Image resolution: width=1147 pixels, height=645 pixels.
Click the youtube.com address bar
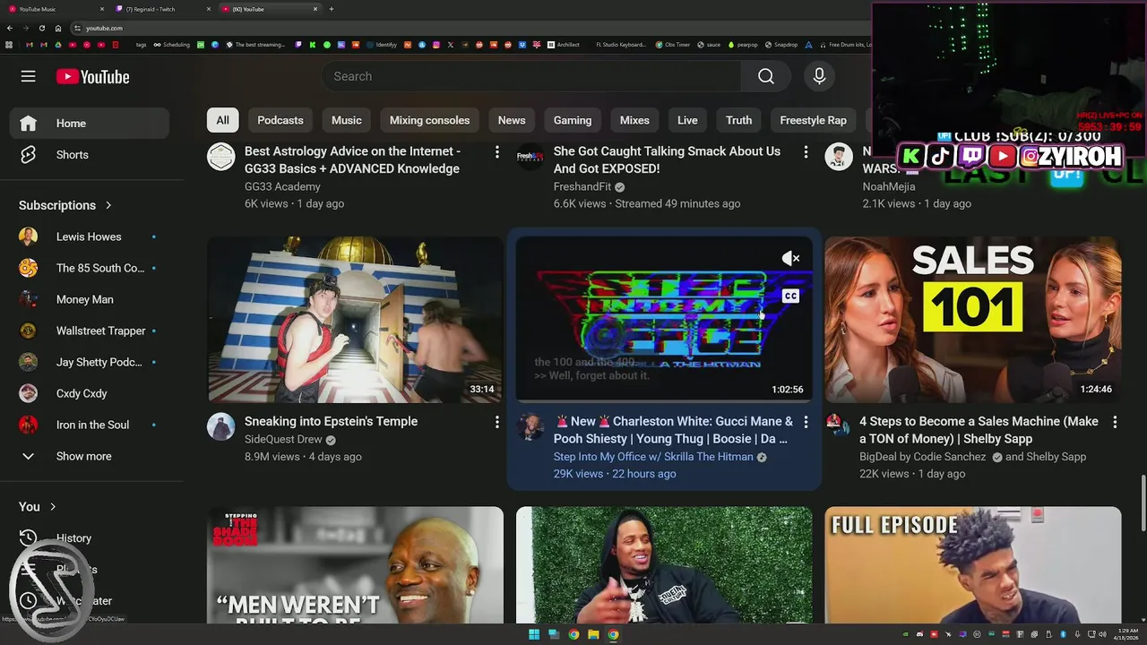466,28
